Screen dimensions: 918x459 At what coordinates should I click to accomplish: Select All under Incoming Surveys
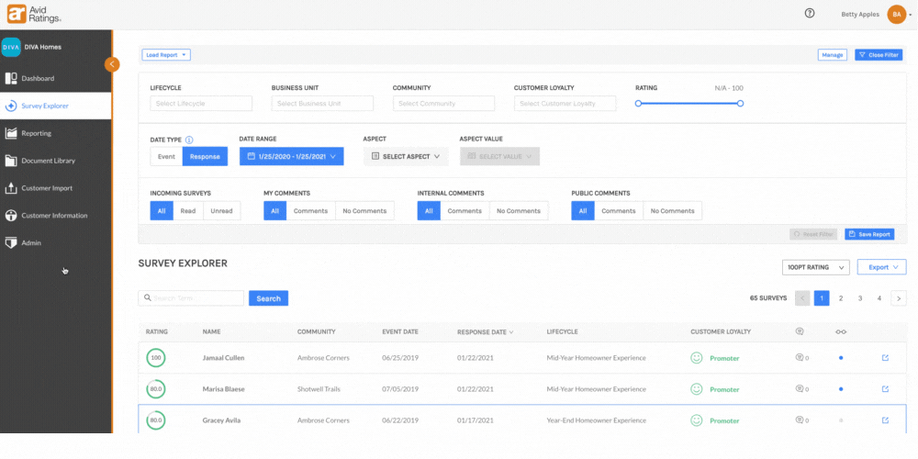click(162, 211)
